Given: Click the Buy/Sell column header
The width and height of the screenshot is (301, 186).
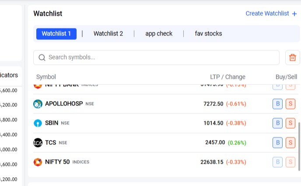Looking at the screenshot, I should click(286, 77).
